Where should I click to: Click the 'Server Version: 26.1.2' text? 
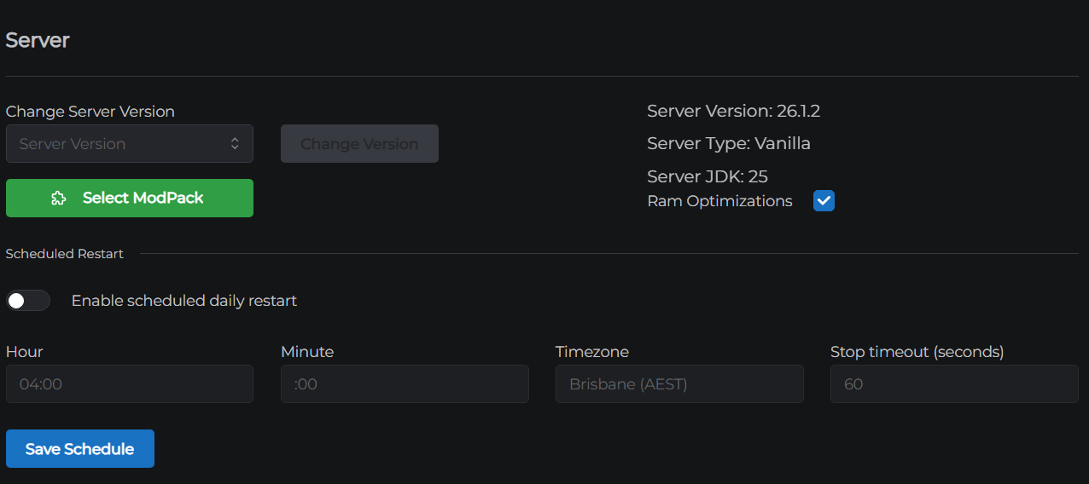(734, 111)
